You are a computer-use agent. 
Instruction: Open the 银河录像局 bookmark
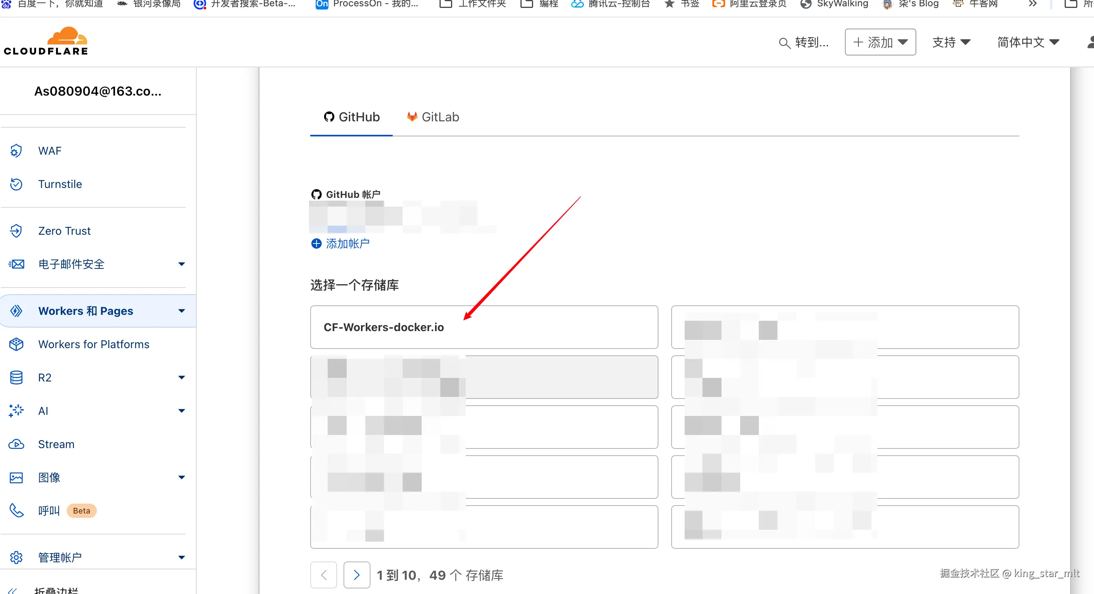[149, 4]
